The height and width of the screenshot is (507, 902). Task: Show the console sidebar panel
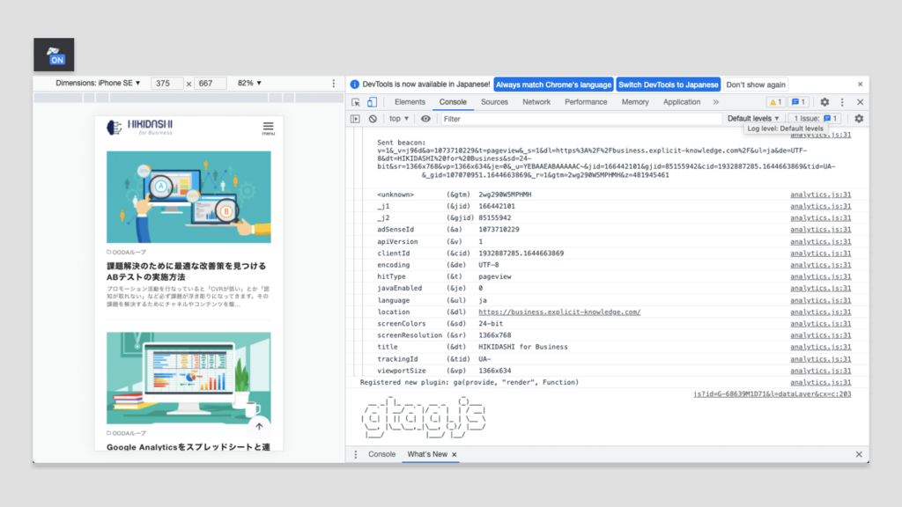pyautogui.click(x=355, y=119)
